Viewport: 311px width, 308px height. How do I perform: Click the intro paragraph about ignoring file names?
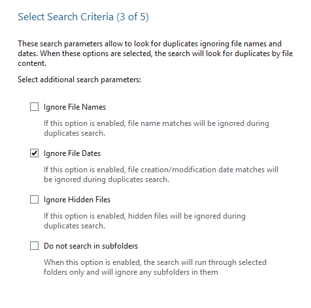click(x=155, y=54)
